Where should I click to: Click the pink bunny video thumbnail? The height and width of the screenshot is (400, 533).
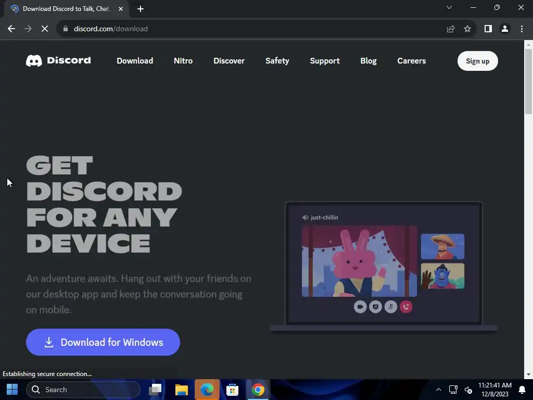(359, 261)
